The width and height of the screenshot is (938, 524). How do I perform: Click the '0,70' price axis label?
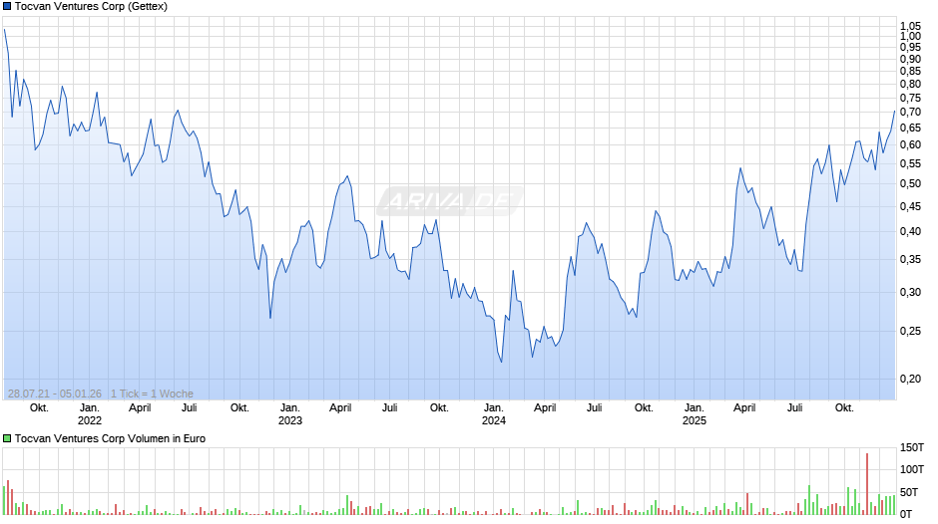click(910, 113)
